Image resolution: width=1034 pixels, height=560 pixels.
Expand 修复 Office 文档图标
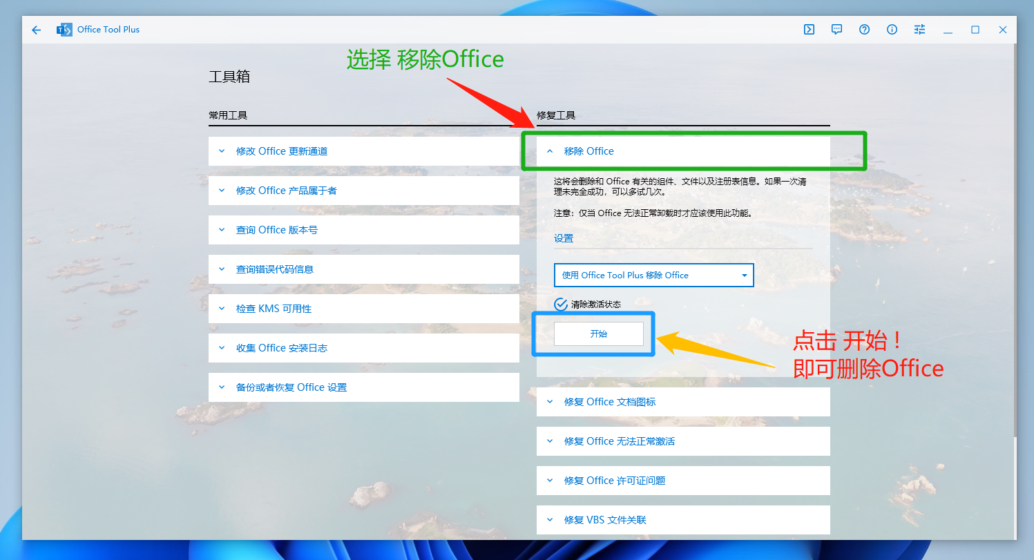[683, 402]
